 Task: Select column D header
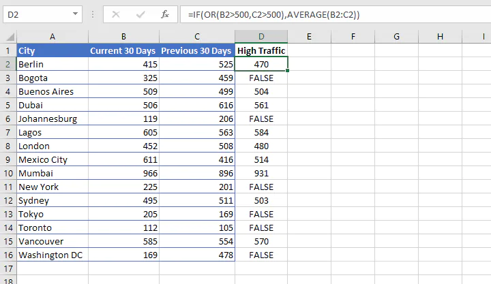pyautogui.click(x=261, y=37)
